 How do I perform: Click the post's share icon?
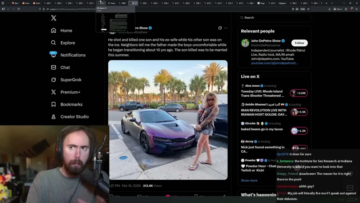[x=224, y=196]
